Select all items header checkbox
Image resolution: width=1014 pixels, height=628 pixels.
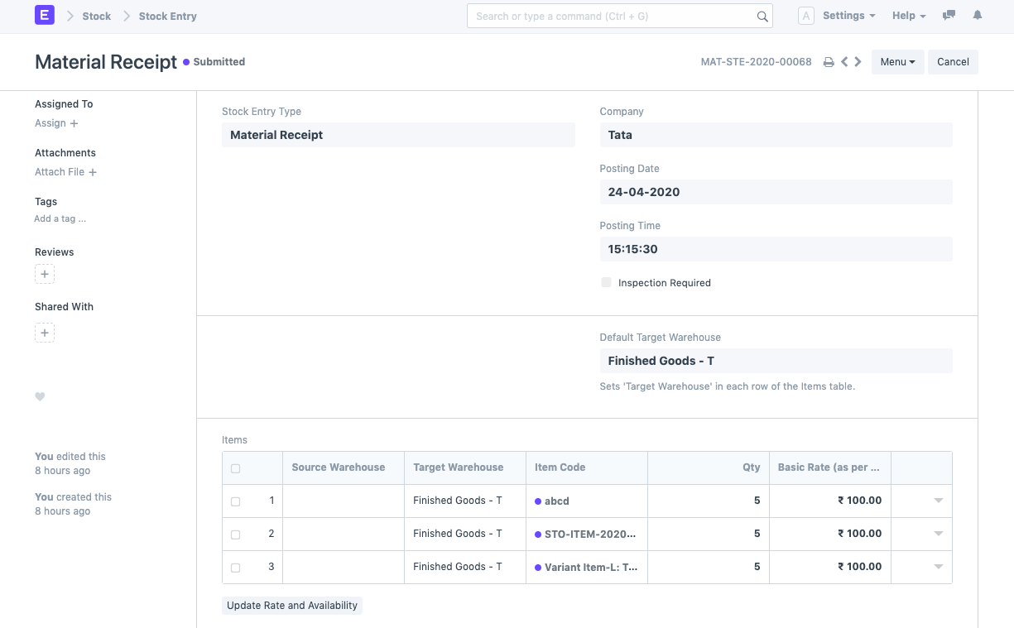pos(236,468)
